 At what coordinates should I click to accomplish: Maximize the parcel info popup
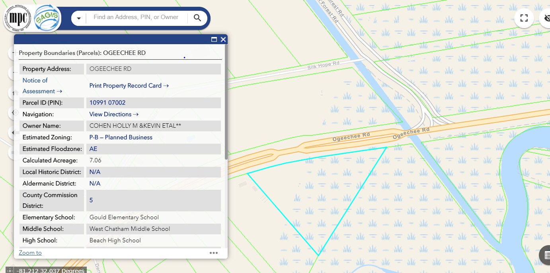coord(214,39)
